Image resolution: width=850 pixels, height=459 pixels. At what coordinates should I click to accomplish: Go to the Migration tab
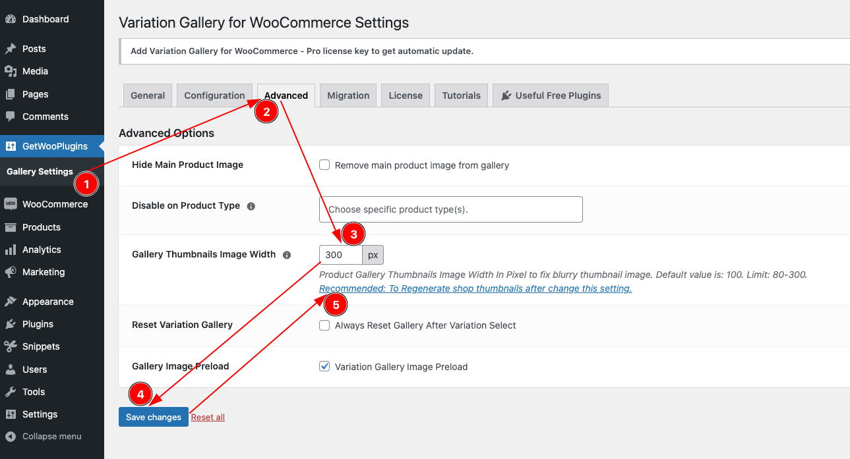[x=348, y=95]
